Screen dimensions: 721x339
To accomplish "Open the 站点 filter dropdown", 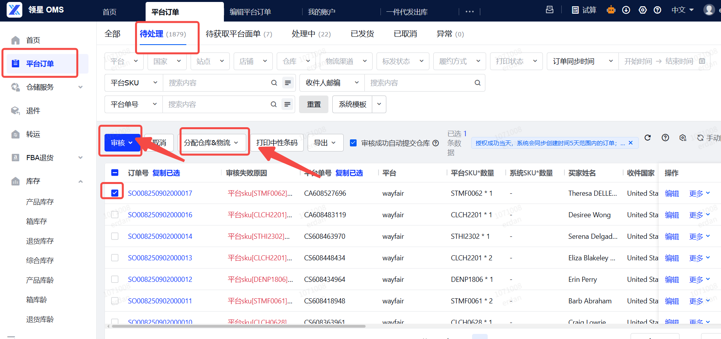I will (x=210, y=61).
